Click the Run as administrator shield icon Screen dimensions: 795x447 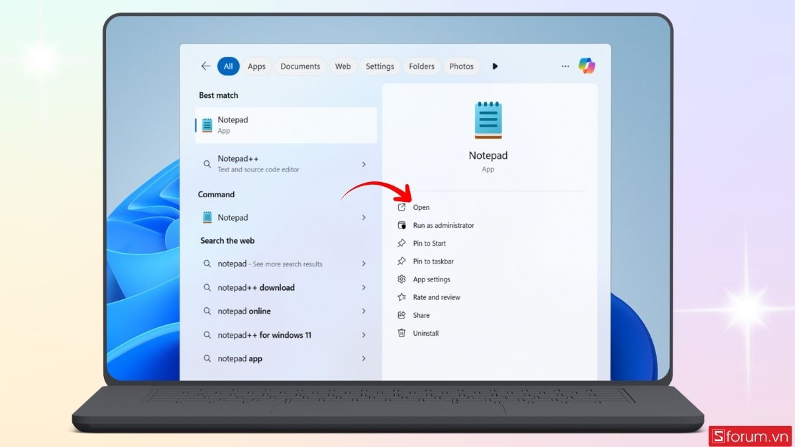coord(401,225)
